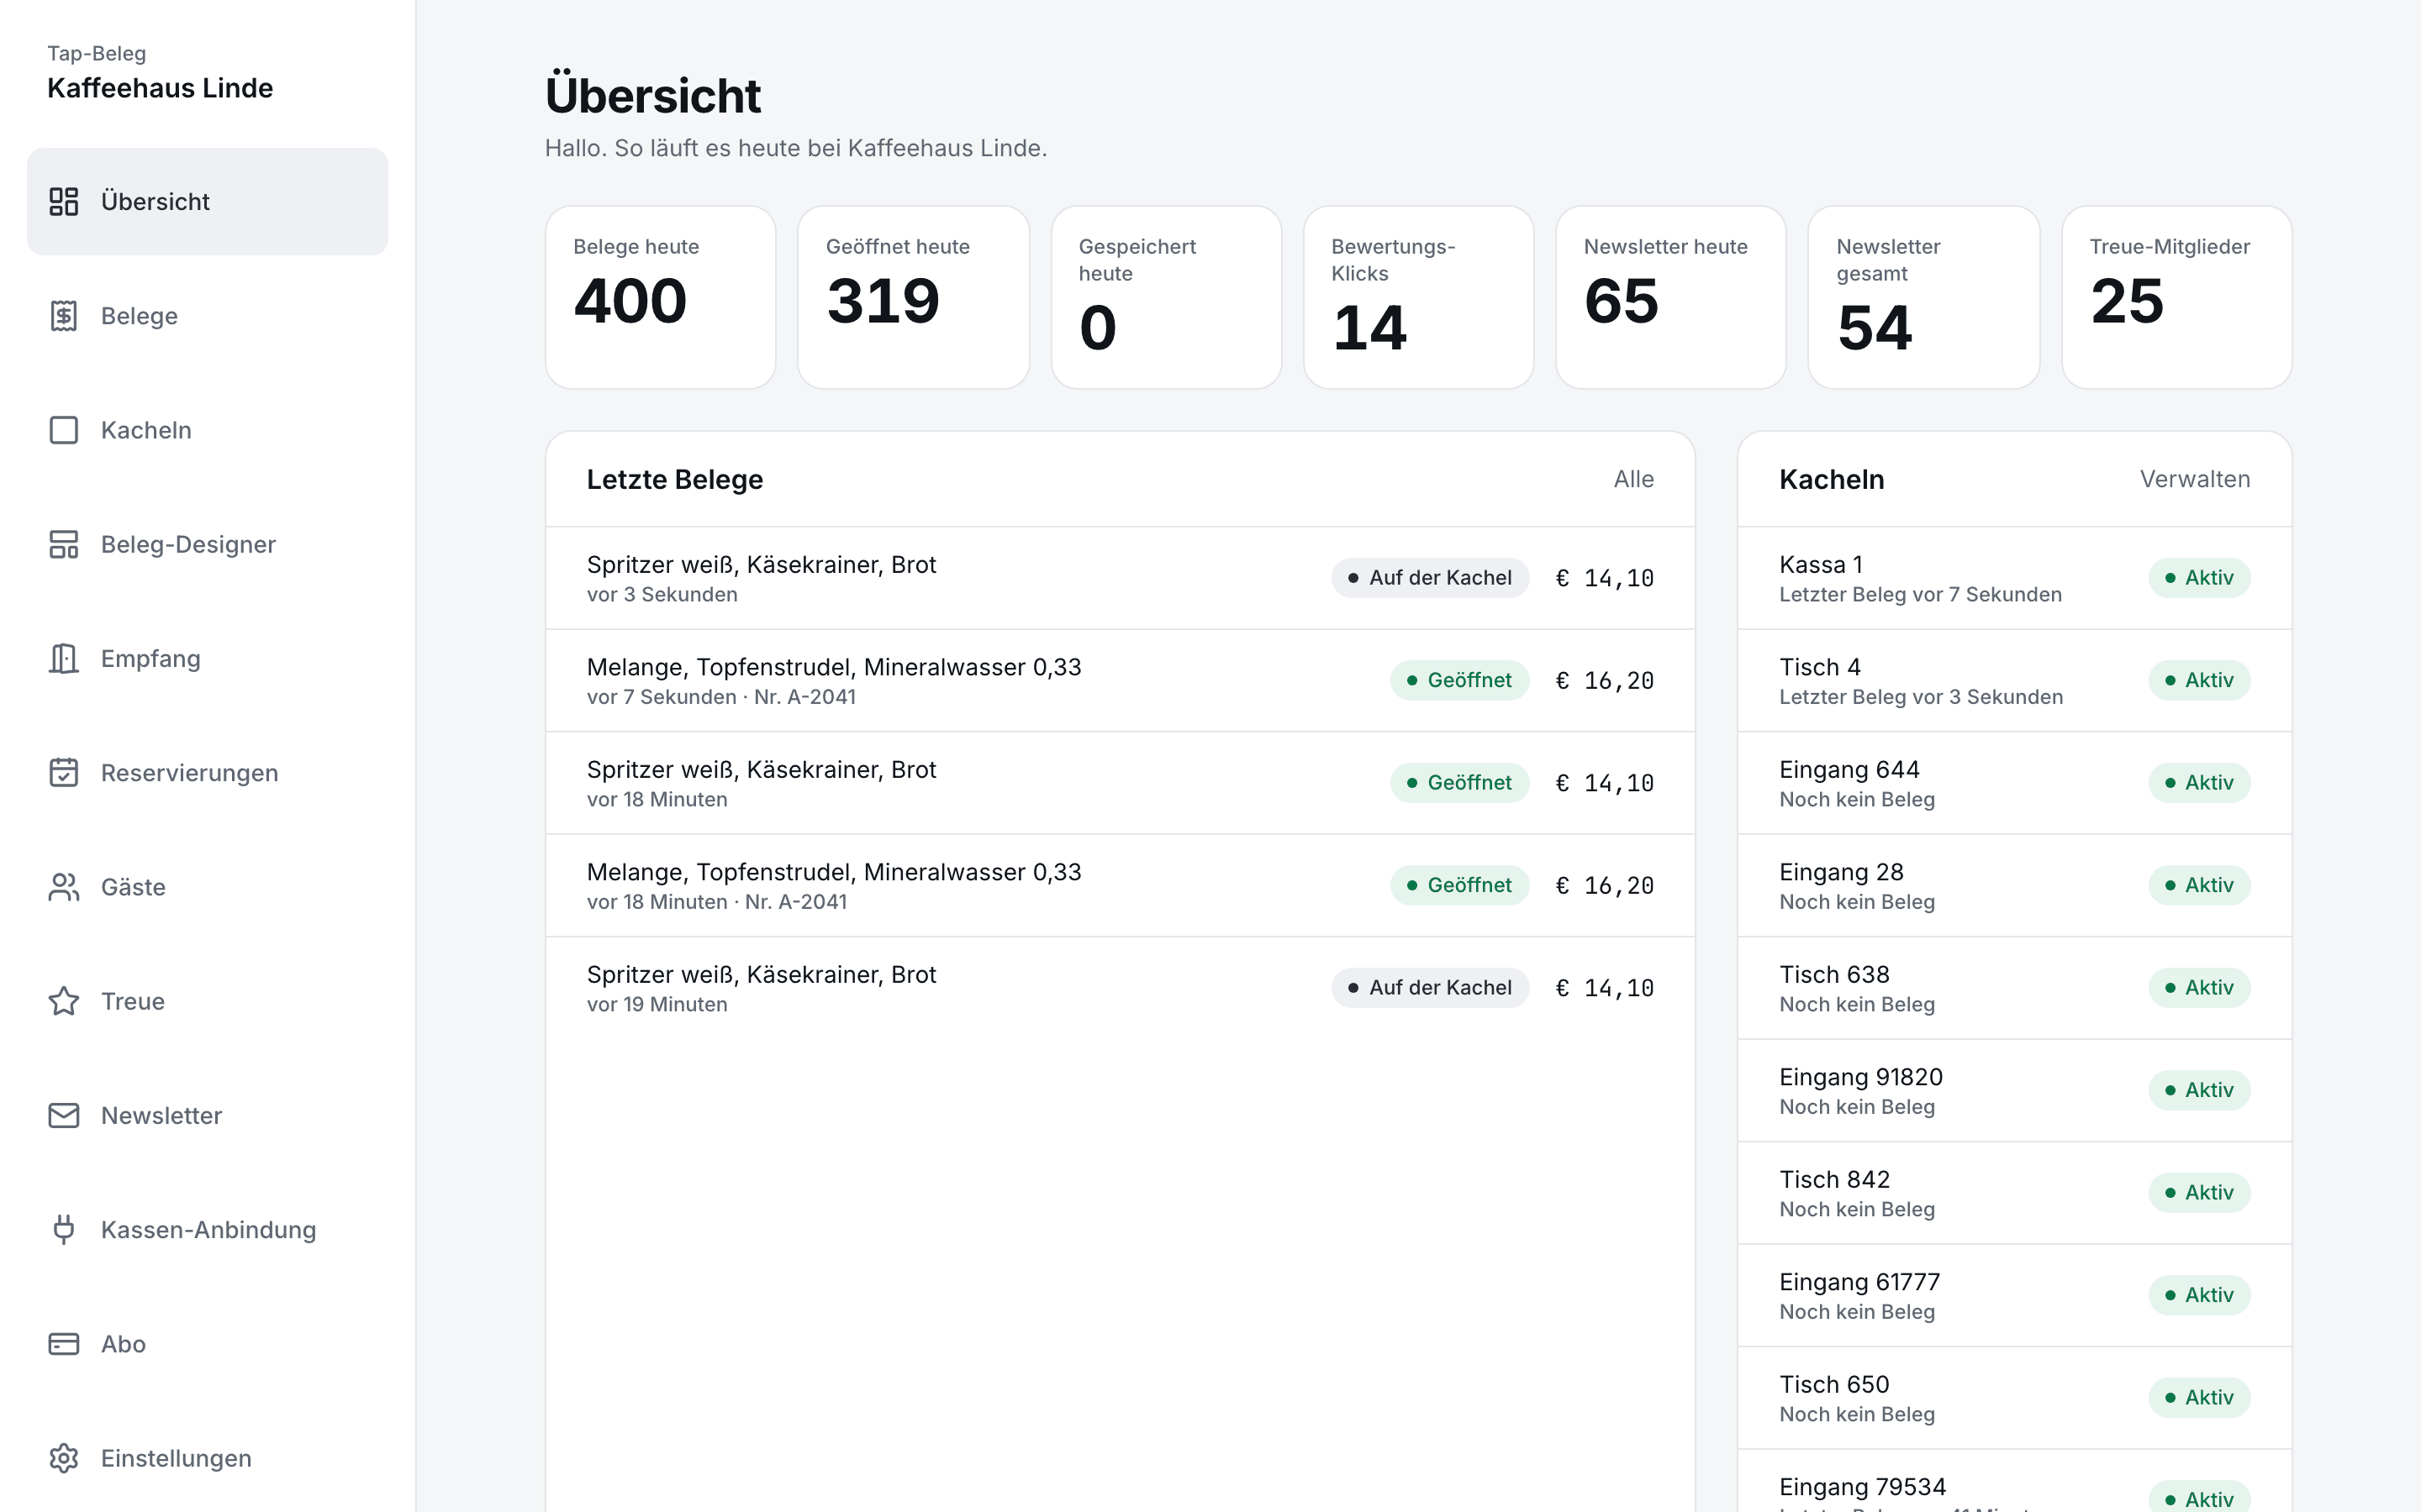
Task: Click the Alle link in Letzte Belege
Action: 1633,479
